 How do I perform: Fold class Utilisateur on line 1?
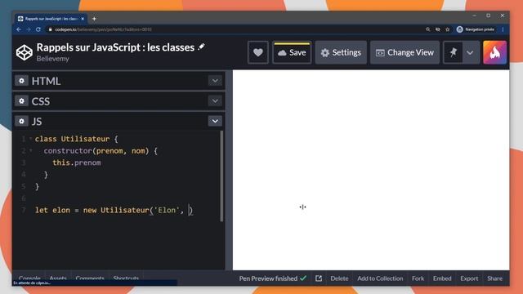tap(30, 139)
